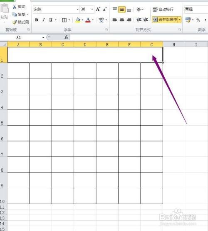Open the font color dropdown arrow
The height and width of the screenshot is (231, 208).
click(93, 20)
